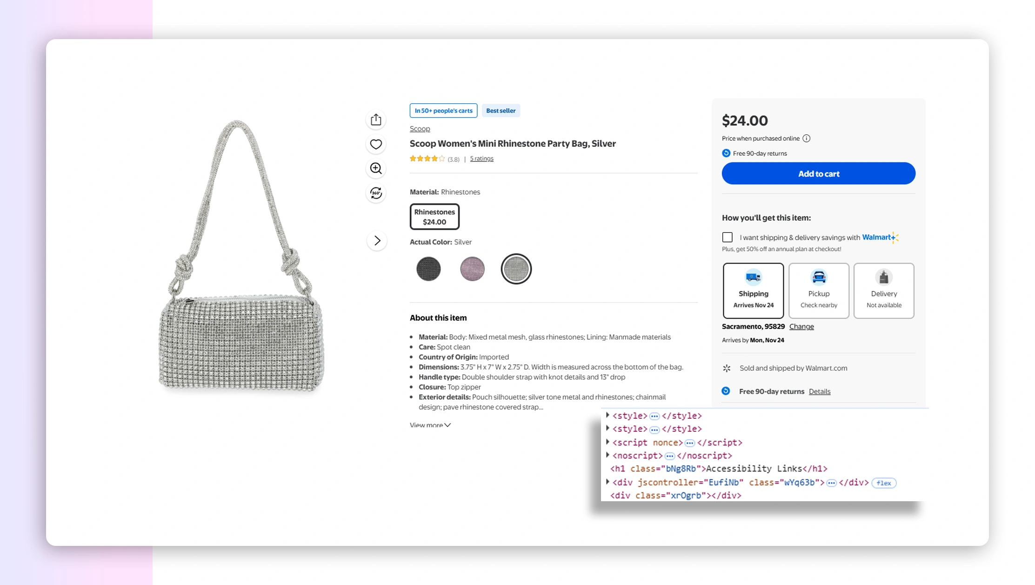Click the Add to cart button
The height and width of the screenshot is (585, 1035).
click(x=818, y=174)
